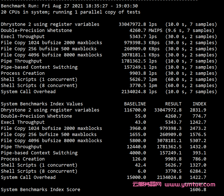The height and width of the screenshot is (196, 224).
Task: Click the BASELINE column header
Action: 135,104
